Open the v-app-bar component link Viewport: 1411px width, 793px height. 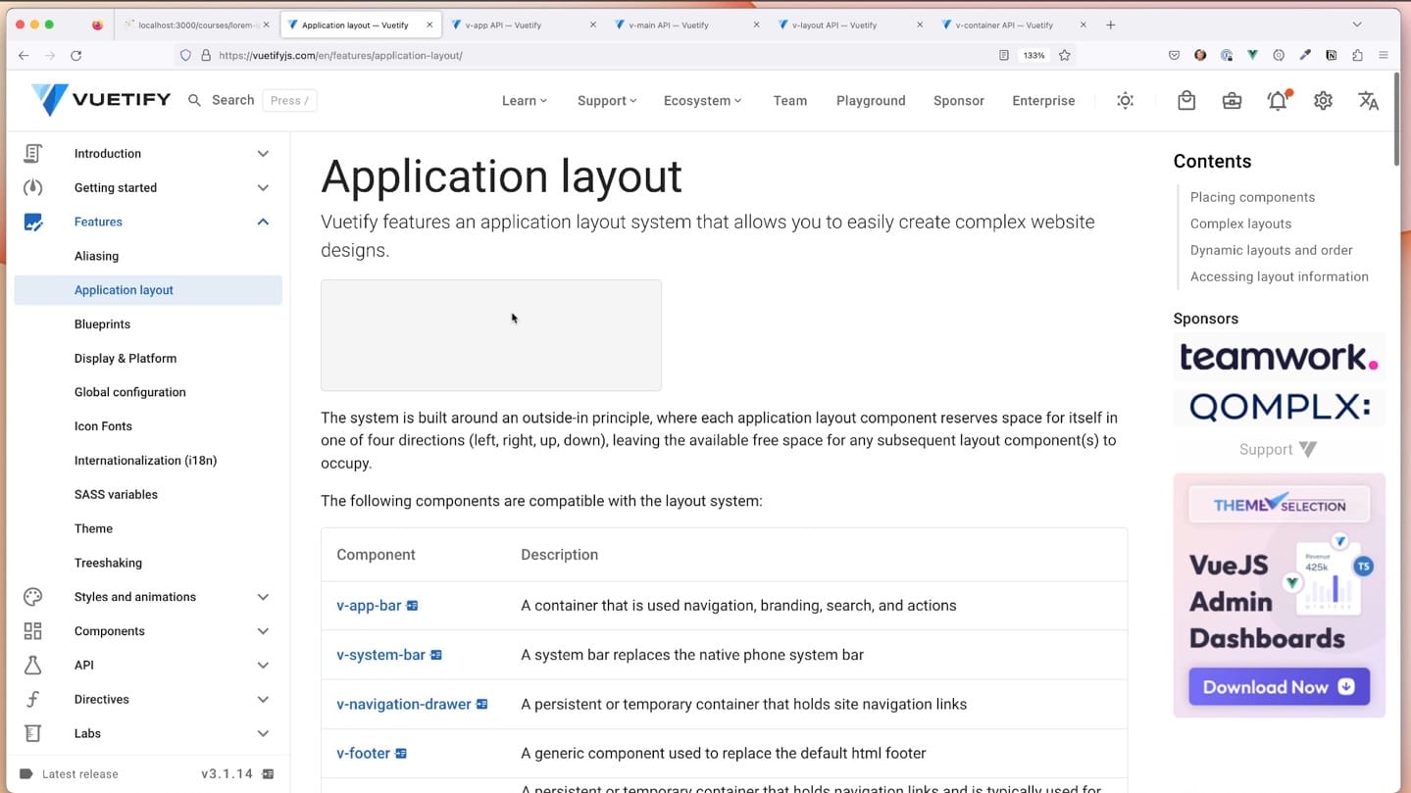coord(370,605)
